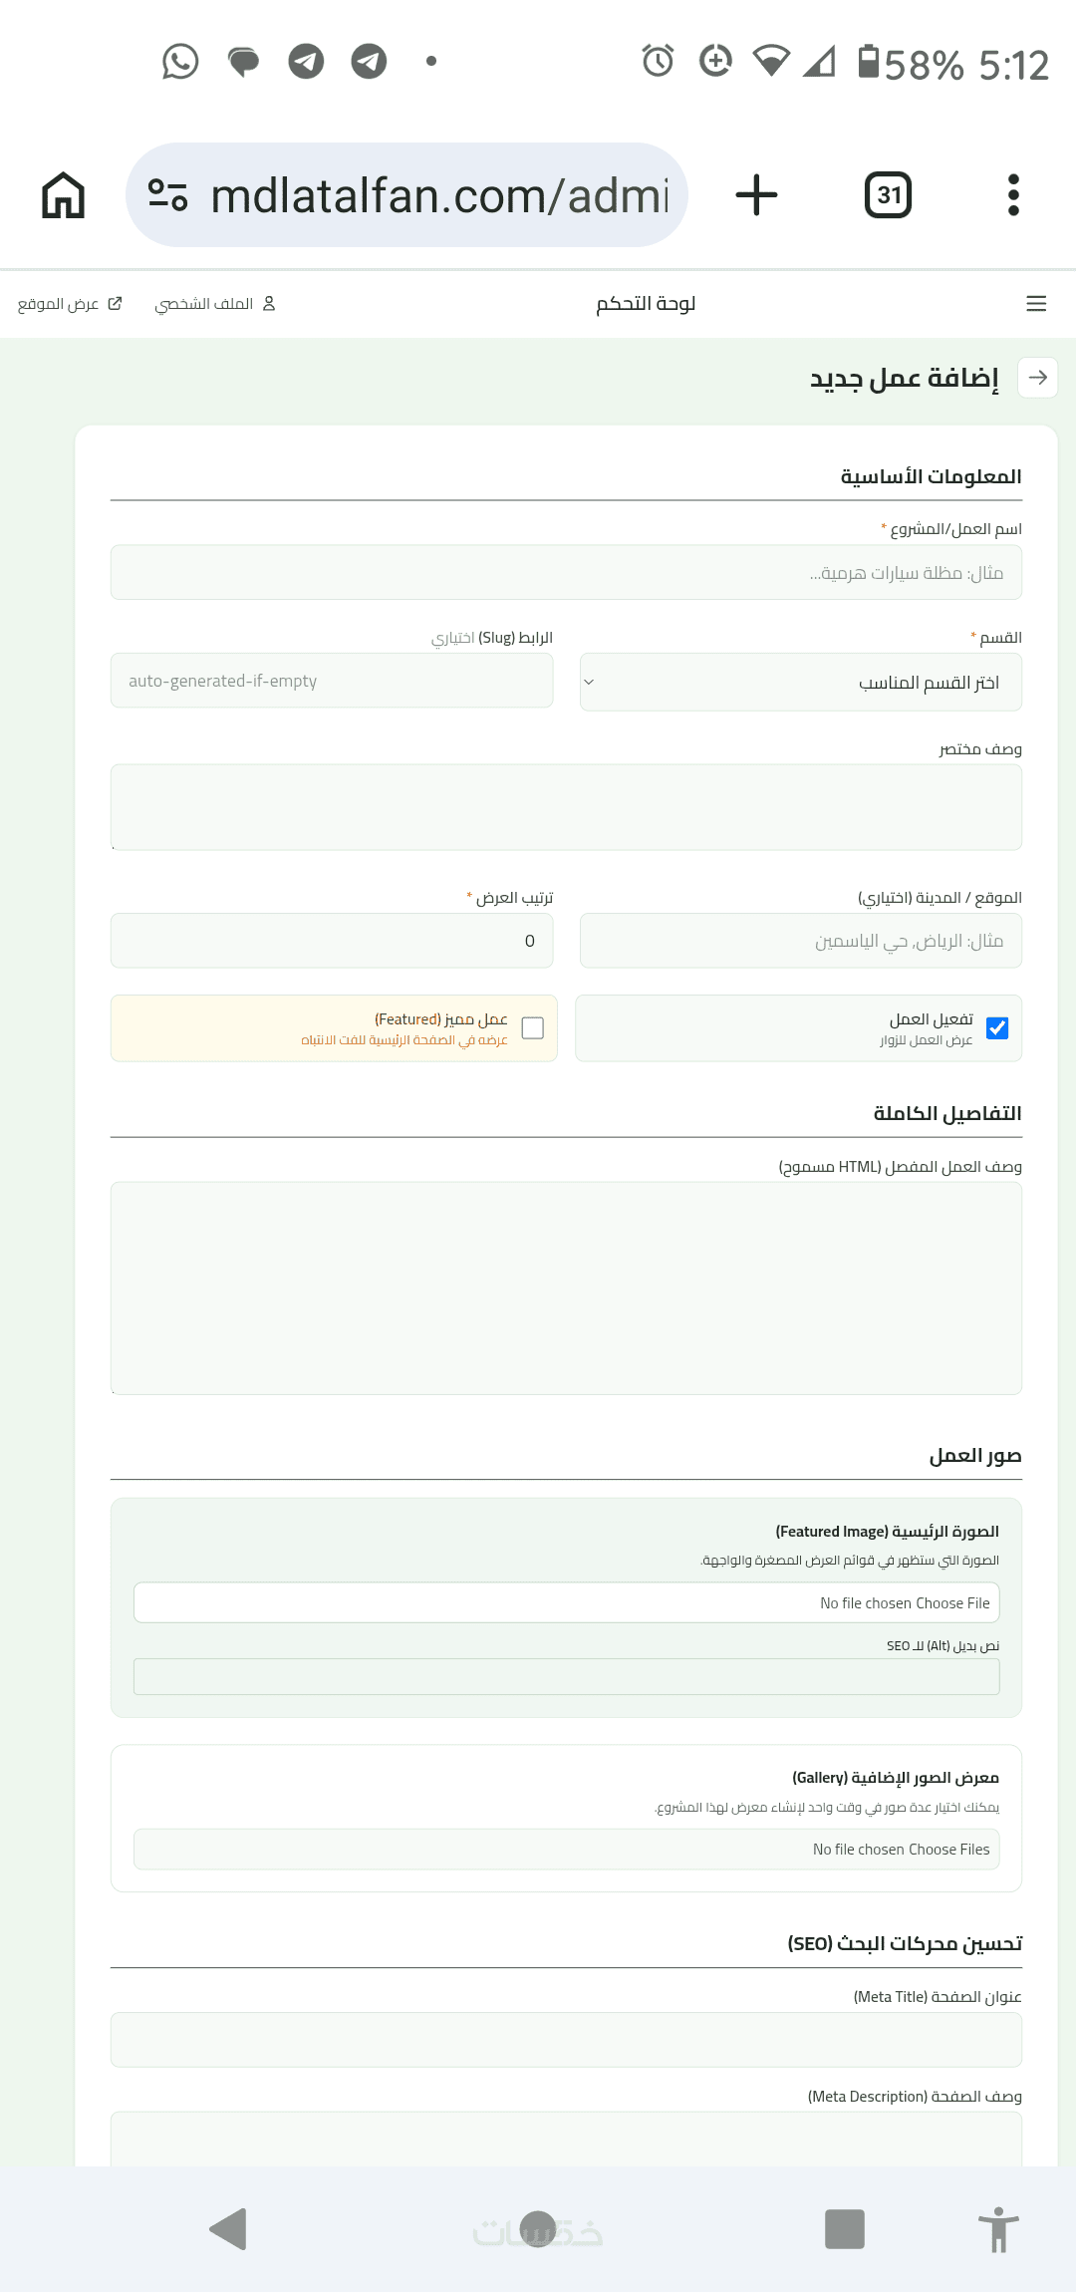Image resolution: width=1076 pixels, height=2292 pixels.
Task: Open the tab switcher showing 31
Action: (x=889, y=195)
